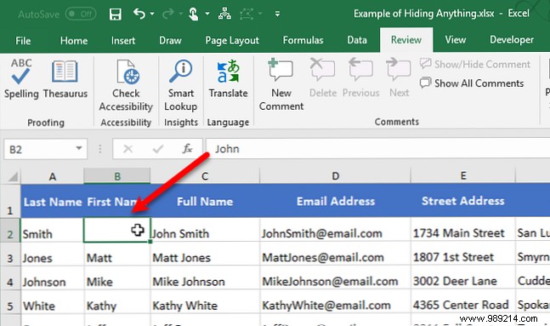Viewport: 550px width, 326px height.
Task: Click the Delete comment icon
Action: 323,78
